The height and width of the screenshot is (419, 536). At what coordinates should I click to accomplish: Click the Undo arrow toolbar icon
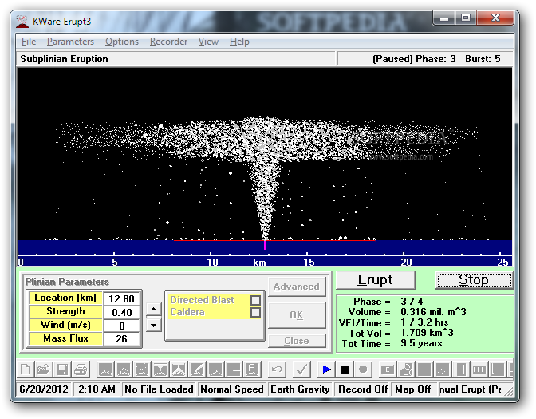tap(277, 370)
